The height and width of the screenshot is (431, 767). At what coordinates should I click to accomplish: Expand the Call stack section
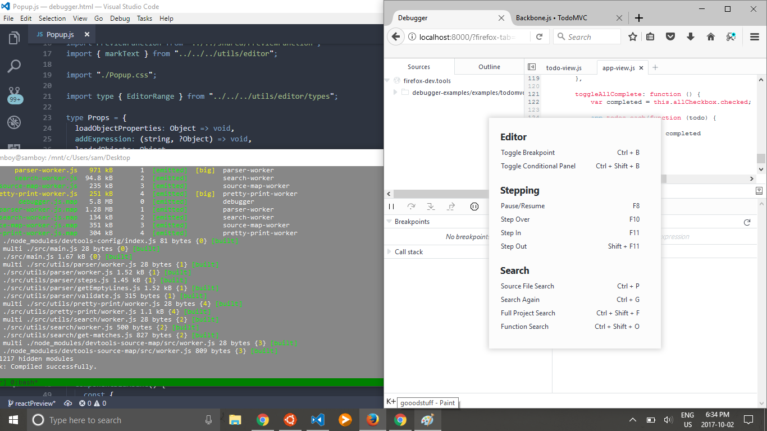389,252
